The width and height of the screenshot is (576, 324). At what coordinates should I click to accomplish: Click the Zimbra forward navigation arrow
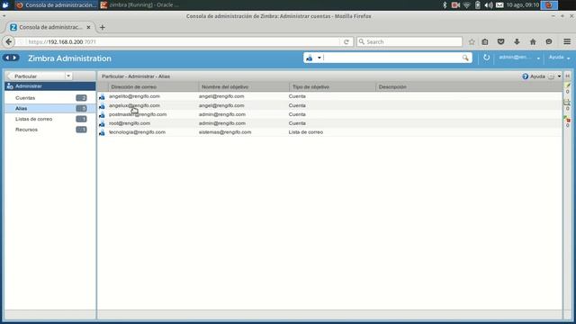click(x=14, y=58)
